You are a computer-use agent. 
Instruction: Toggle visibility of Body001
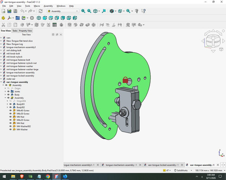[x=10, y=104]
